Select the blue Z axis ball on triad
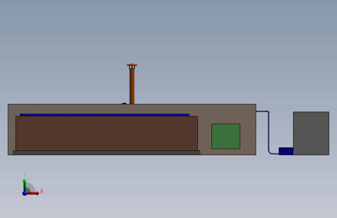Viewport: 337px width, 218px height. point(25,193)
